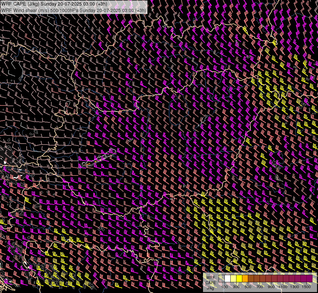The image size is (318, 293).
Task: Click the legend label 900
Action: pos(271,287)
